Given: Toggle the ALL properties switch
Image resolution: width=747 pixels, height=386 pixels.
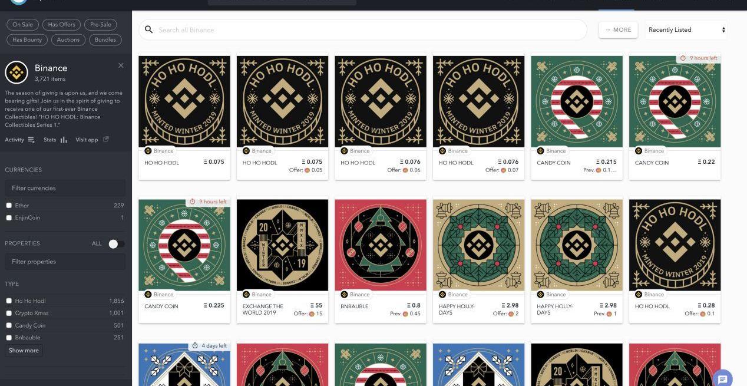Looking at the screenshot, I should (116, 244).
